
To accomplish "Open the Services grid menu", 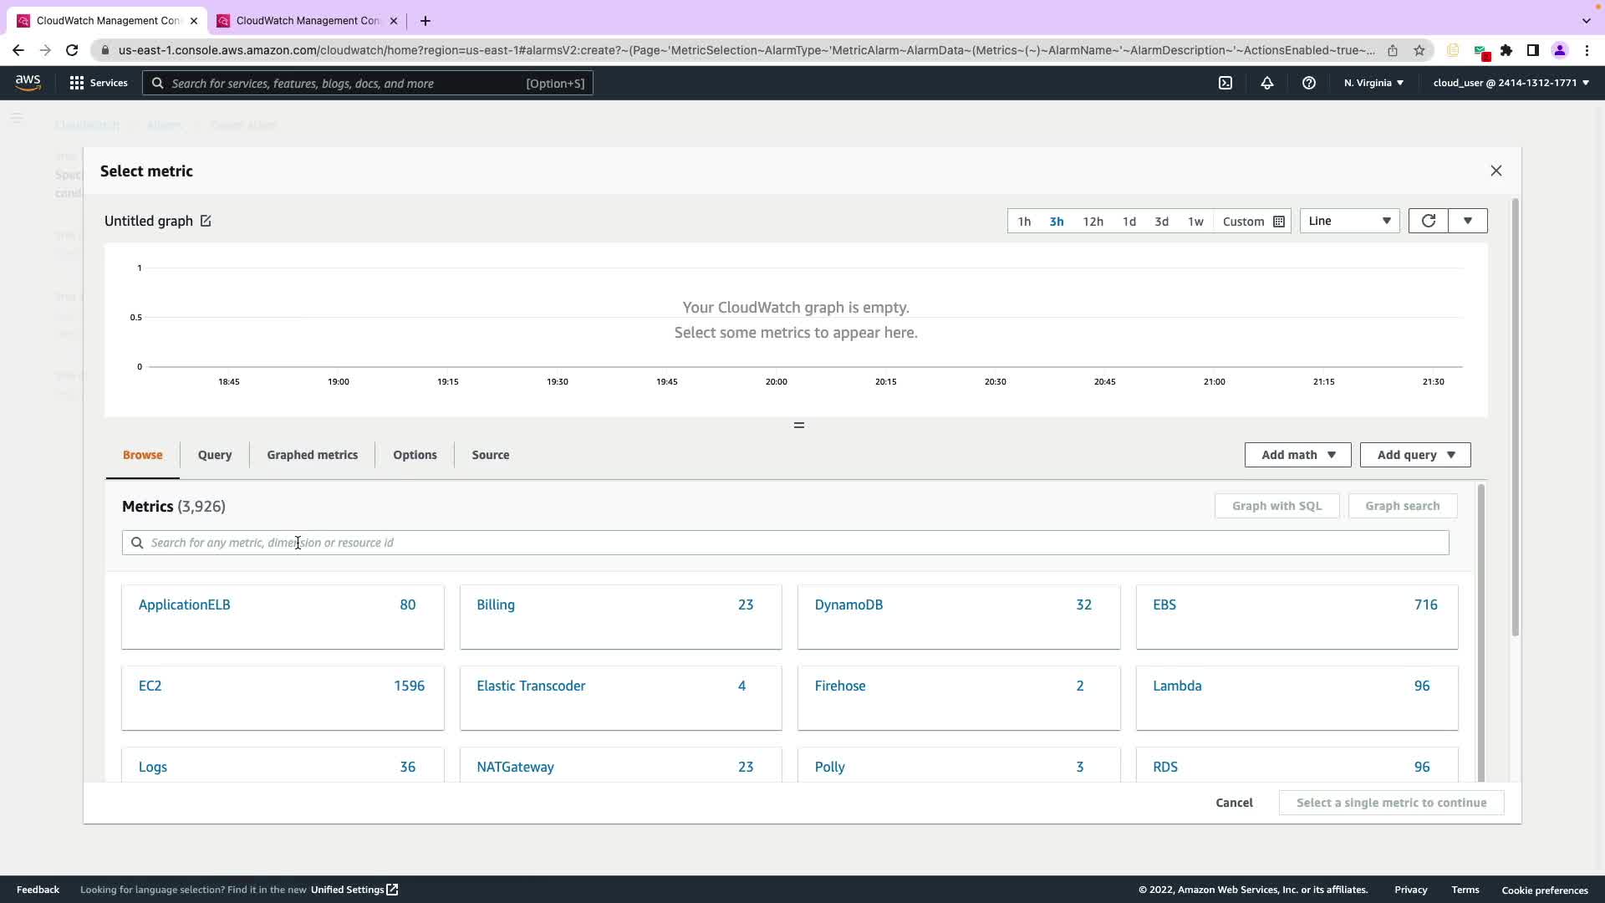I will click(x=99, y=83).
